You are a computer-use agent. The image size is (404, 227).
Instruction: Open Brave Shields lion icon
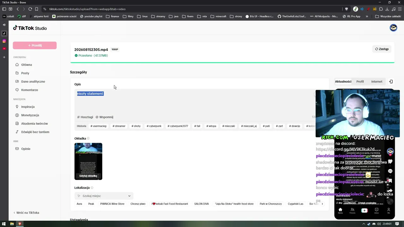coord(347,9)
